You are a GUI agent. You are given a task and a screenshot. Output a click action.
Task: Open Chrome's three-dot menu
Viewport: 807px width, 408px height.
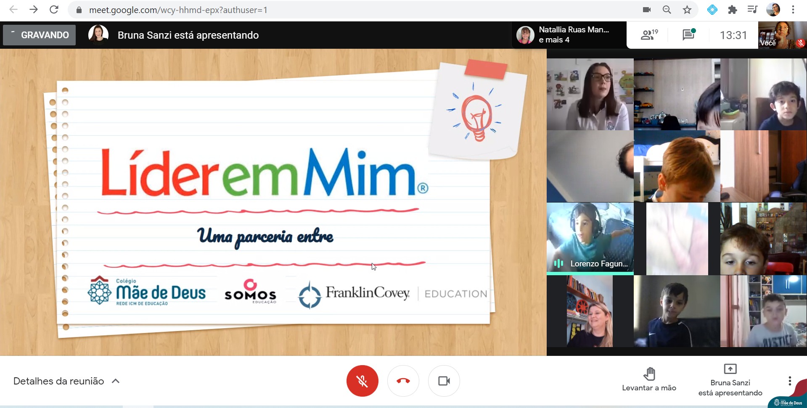tap(793, 10)
